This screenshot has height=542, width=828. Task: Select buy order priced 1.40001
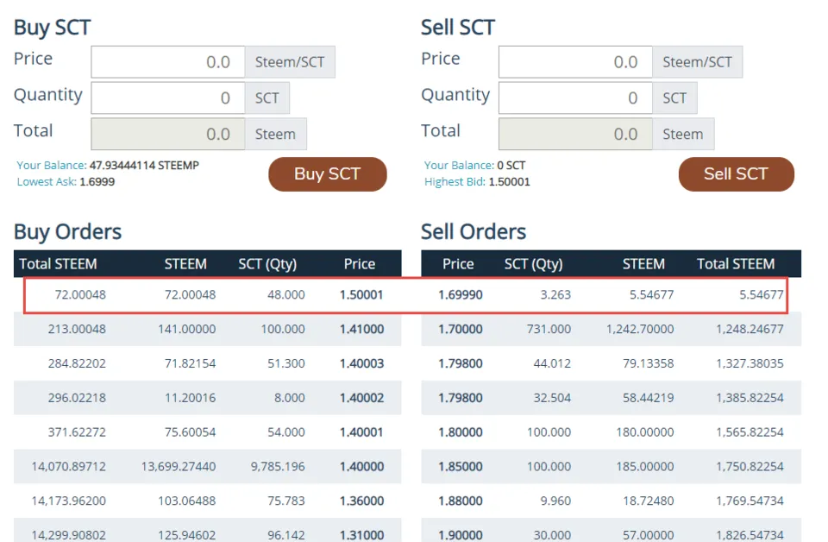point(208,432)
